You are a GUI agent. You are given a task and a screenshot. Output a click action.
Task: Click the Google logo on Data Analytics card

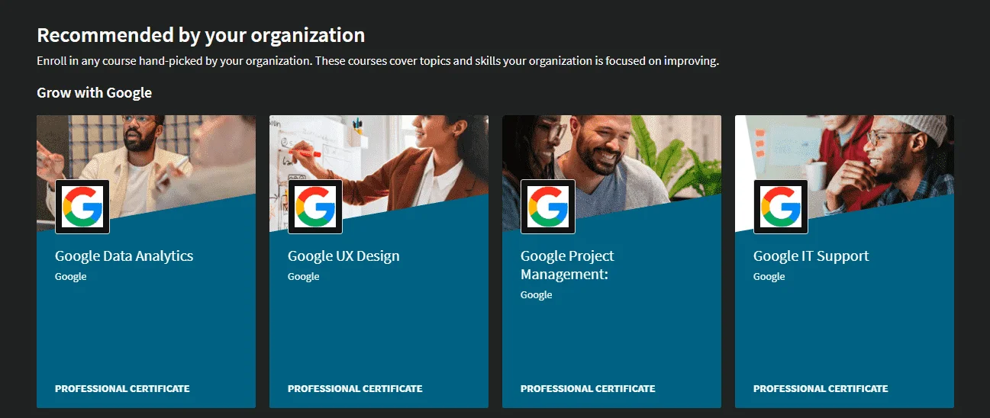coord(82,207)
